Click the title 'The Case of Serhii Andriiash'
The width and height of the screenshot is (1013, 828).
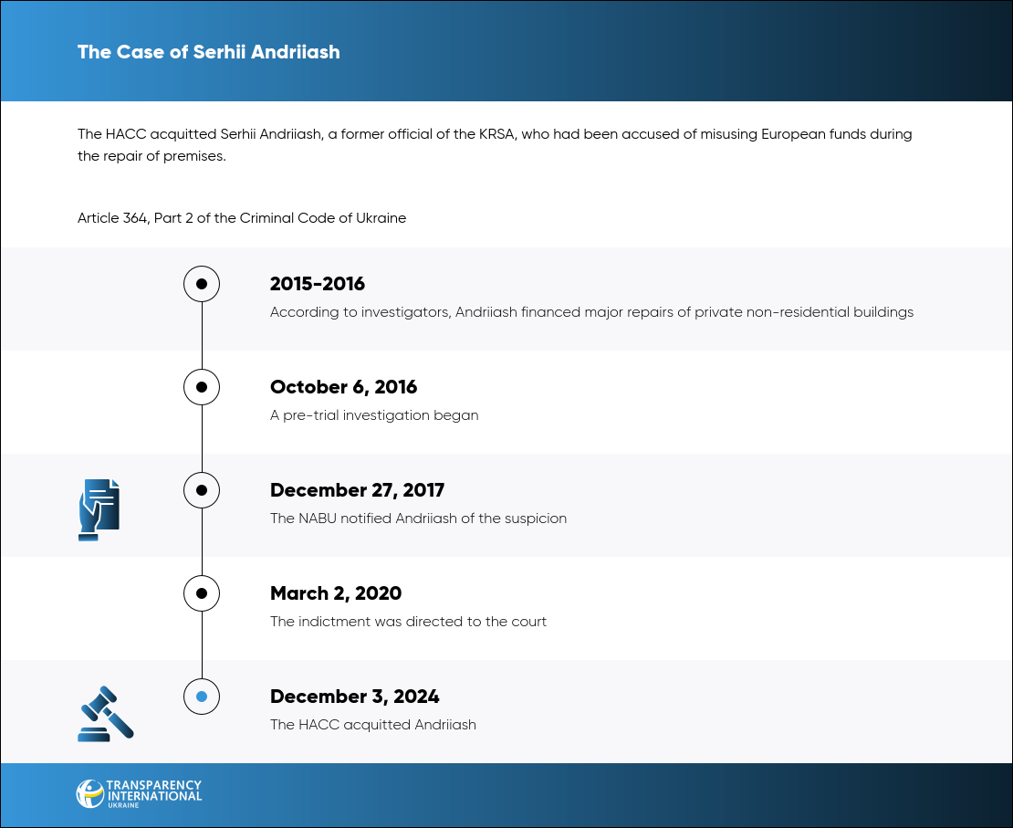(x=209, y=52)
